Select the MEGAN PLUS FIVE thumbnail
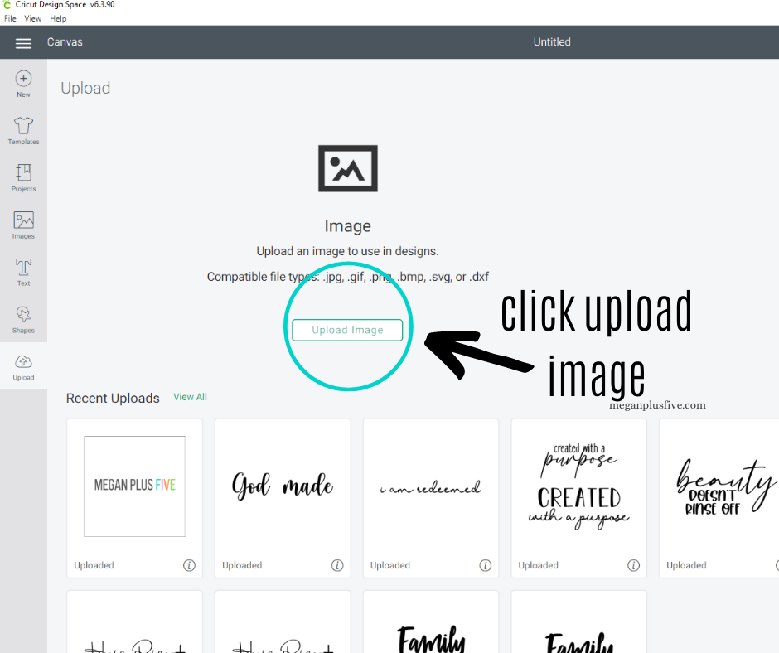The height and width of the screenshot is (653, 779). point(134,486)
